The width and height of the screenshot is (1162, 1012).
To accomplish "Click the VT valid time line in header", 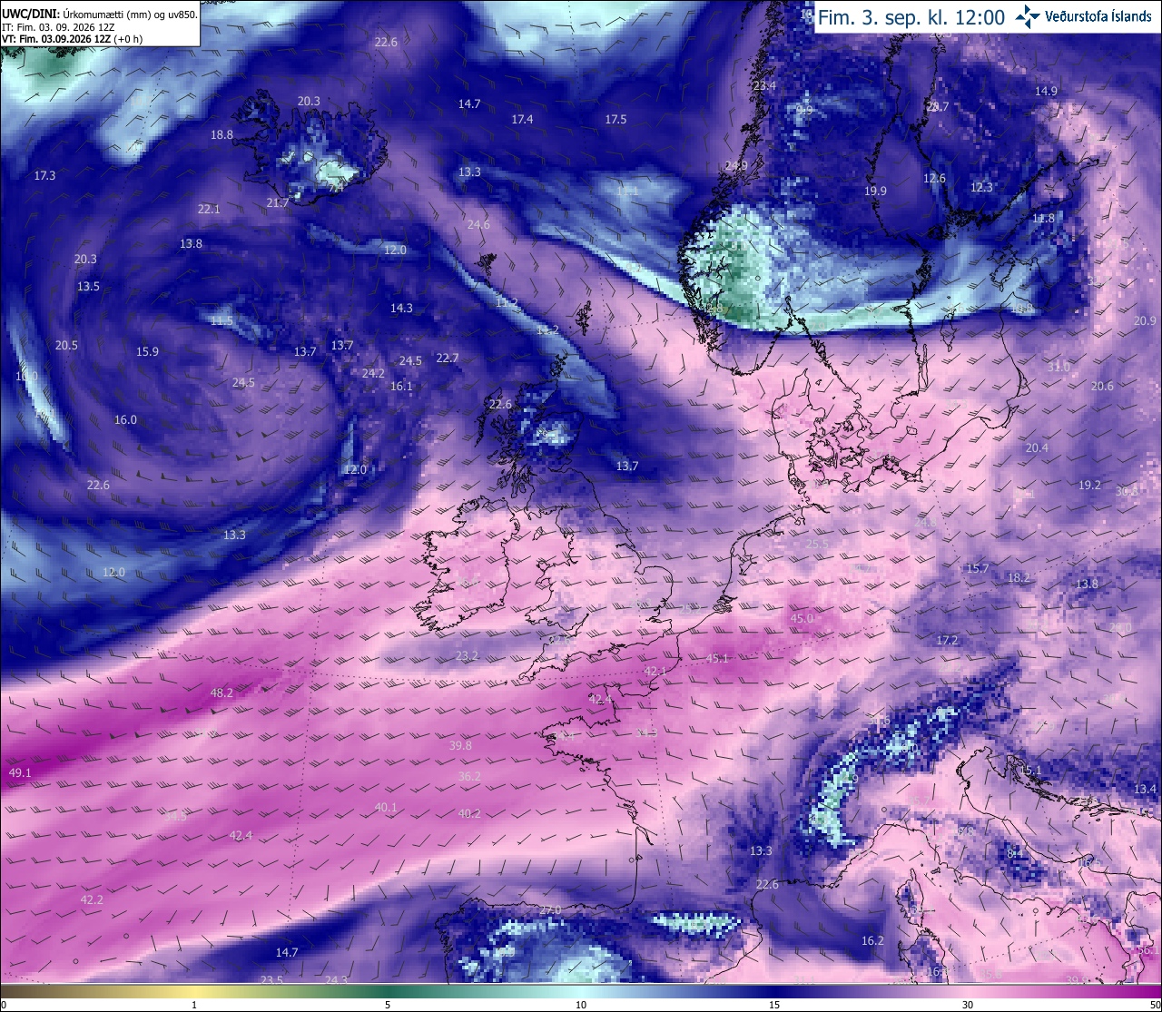I will pyautogui.click(x=72, y=39).
